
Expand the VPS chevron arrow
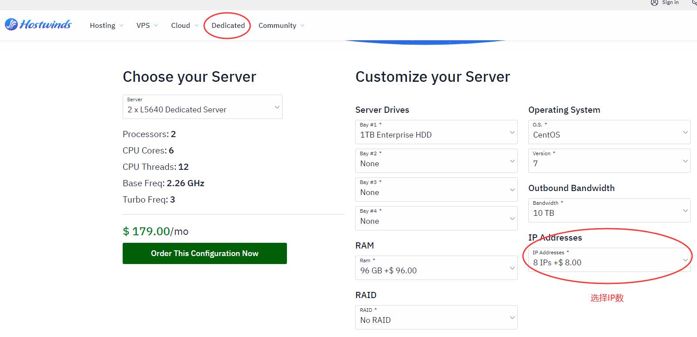pyautogui.click(x=156, y=26)
